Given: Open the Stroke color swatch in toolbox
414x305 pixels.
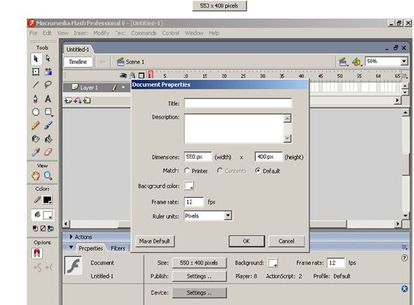Looking at the screenshot, I should [x=48, y=200].
